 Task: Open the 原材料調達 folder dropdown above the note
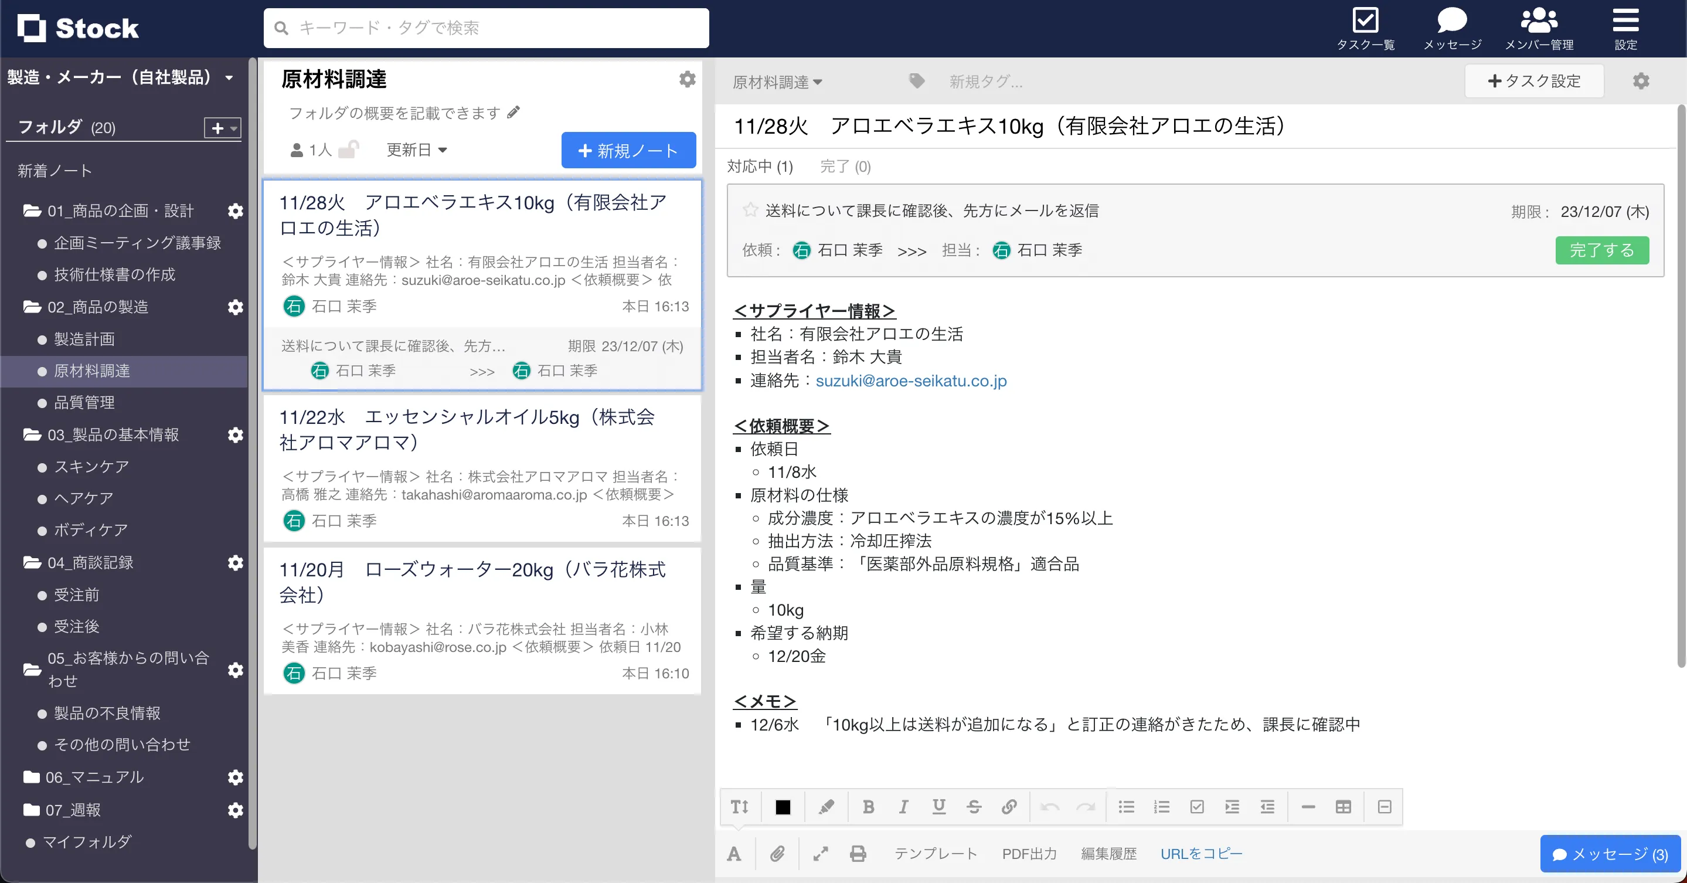coord(777,81)
